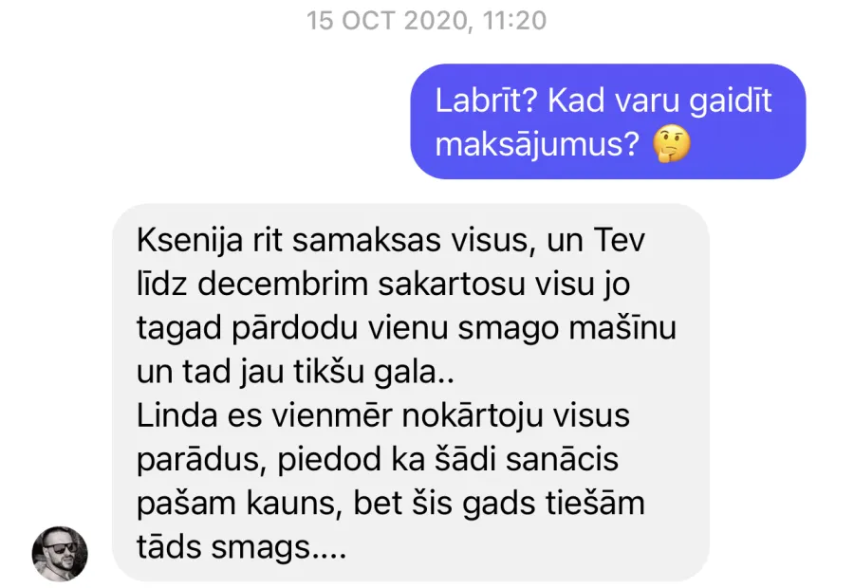Click the word "mašīnu" in grey message
854x588 pixels.
(x=622, y=328)
